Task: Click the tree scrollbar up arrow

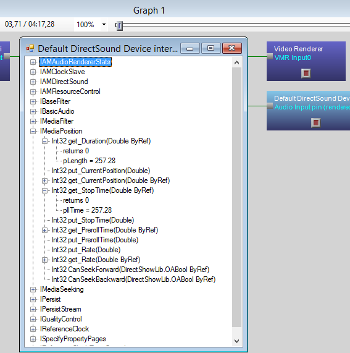Action: (x=236, y=62)
